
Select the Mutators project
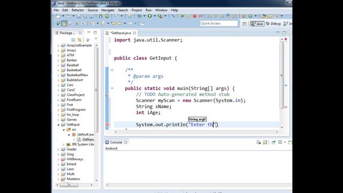coord(73,179)
